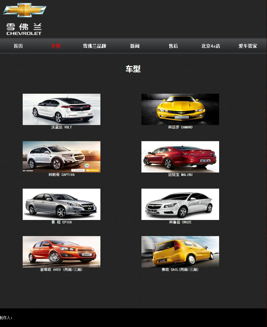Select the yellow Sail hatchback image
The height and width of the screenshot is (327, 267).
point(180,252)
